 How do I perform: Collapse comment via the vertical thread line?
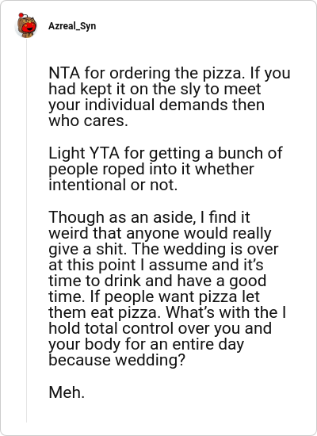pyautogui.click(x=27, y=231)
